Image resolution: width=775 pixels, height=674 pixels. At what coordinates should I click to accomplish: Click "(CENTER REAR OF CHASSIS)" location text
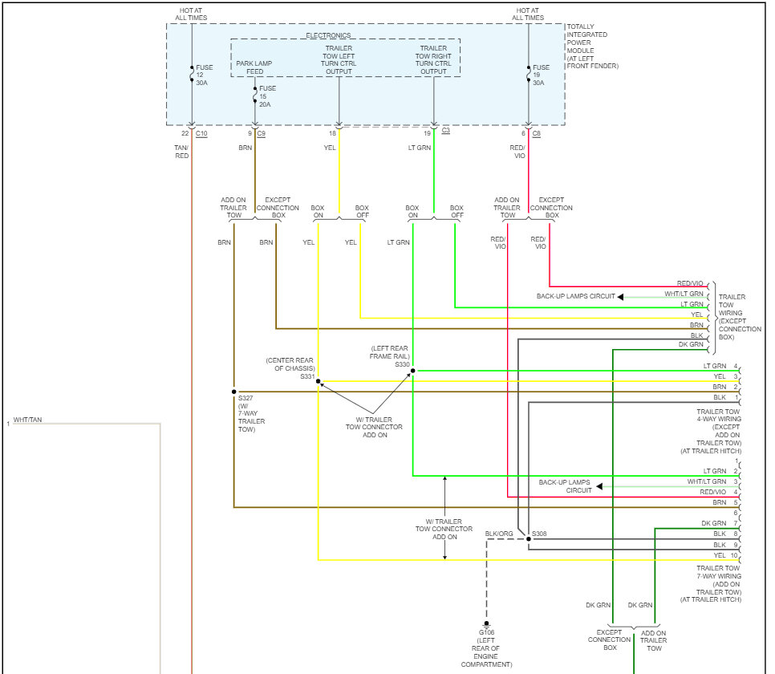coord(290,364)
